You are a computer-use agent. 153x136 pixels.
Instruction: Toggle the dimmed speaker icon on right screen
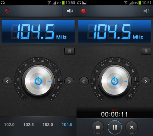(x=146, y=11)
